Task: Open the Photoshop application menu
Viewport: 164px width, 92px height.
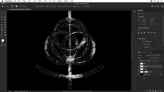Action: 8,1
